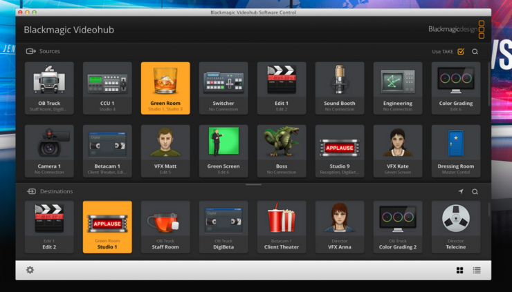512x292 pixels.
Task: Select the Studio 9 applause source
Action: click(340, 151)
